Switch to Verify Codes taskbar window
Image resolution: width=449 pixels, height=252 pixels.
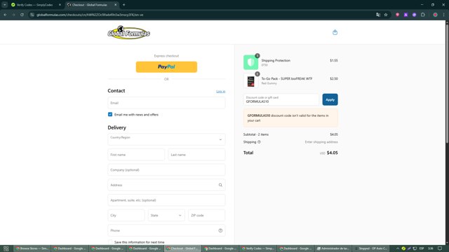[258, 248]
